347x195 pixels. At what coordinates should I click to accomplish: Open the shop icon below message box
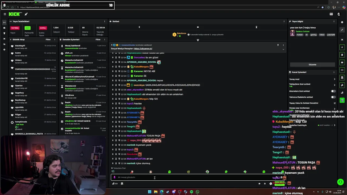122,184
